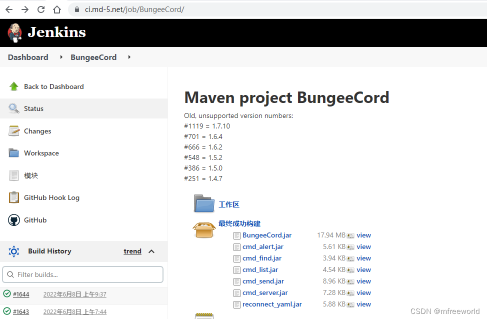Image resolution: width=487 pixels, height=319 pixels.
Task: Open build #1644
Action: point(21,294)
